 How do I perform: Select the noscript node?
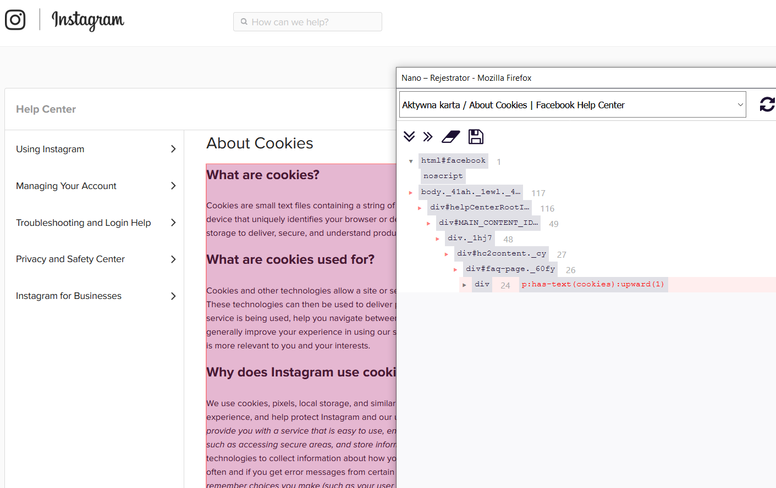click(443, 176)
